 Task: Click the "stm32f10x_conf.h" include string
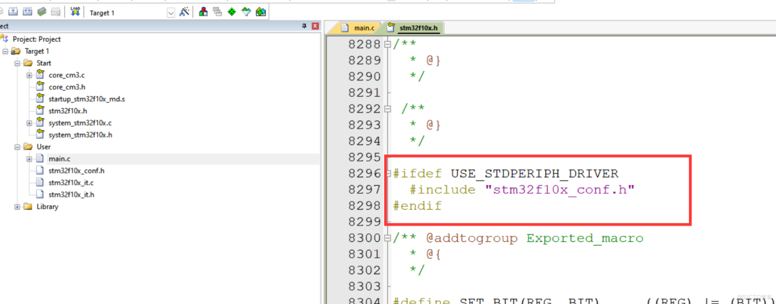[x=559, y=190]
